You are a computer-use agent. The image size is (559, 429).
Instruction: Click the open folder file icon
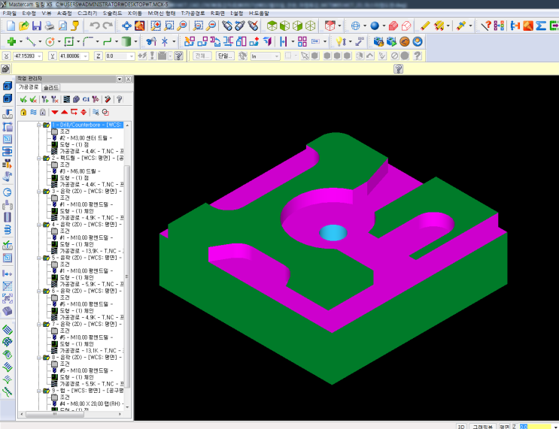[24, 26]
